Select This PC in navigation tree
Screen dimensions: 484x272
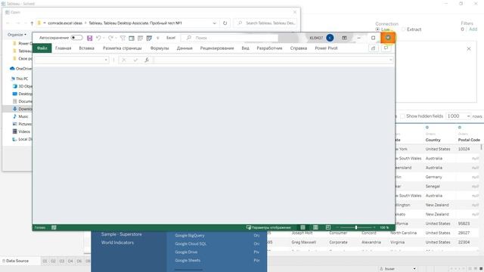[20, 79]
